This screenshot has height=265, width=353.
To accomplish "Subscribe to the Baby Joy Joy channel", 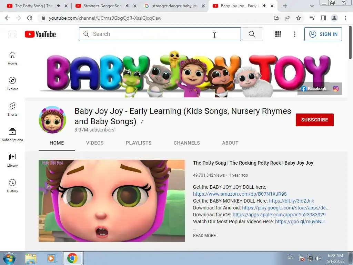I will point(314,120).
